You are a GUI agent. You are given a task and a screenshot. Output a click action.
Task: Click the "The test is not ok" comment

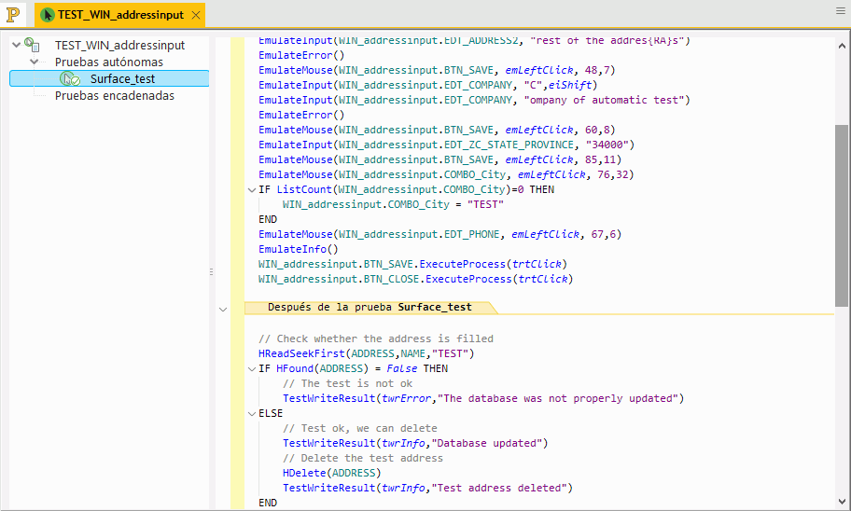click(347, 383)
